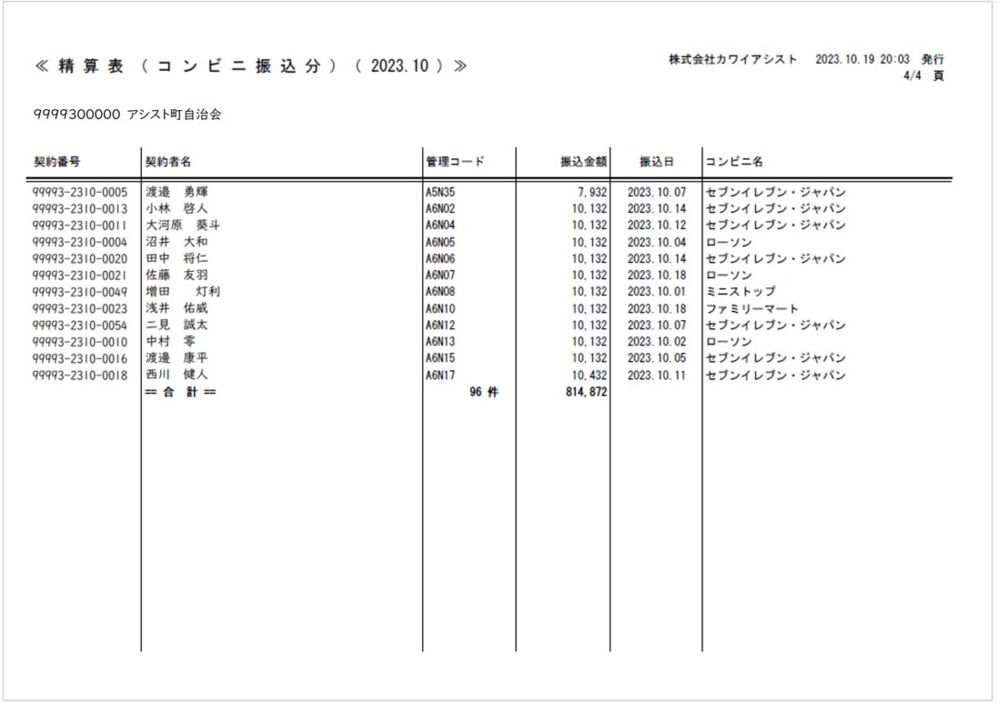Viewport: 999px width, 703px height.
Task: Click the 契約者名 column header
Action: 168,162
